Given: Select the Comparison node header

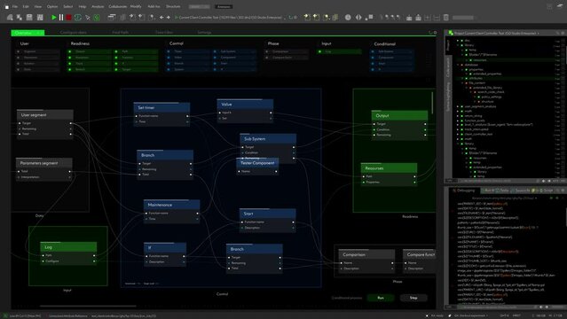Looking at the screenshot, I should (366, 254).
